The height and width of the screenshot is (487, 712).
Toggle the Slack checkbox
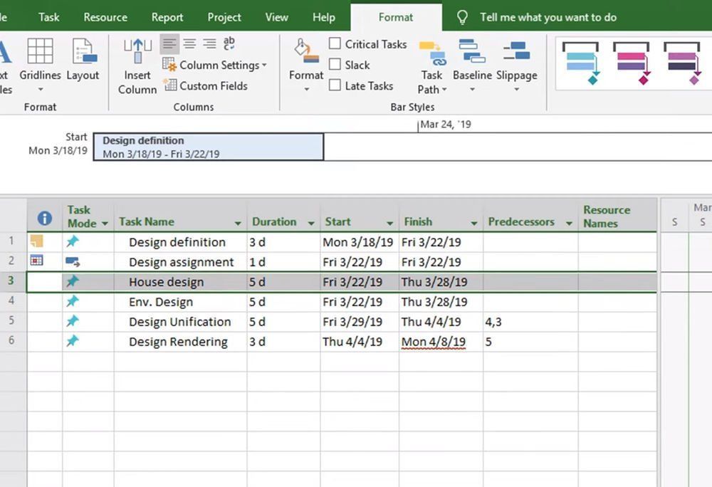[335, 65]
